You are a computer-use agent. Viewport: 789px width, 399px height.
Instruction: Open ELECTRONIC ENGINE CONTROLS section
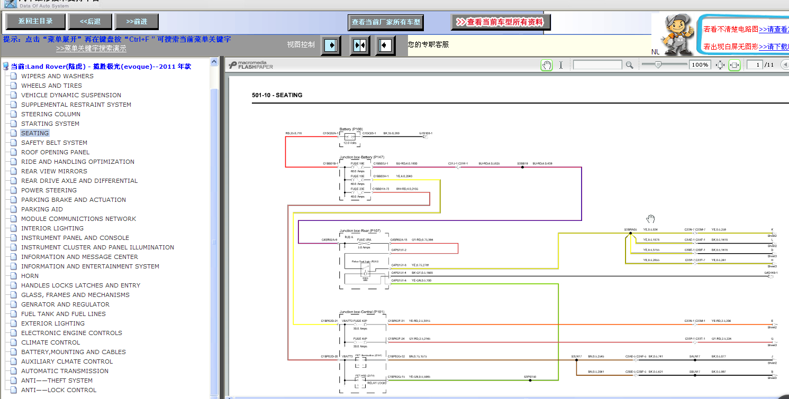coord(71,333)
